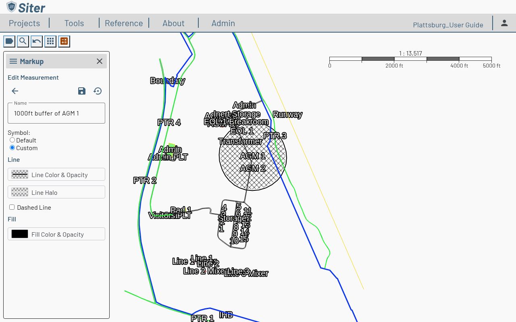This screenshot has width=516, height=322.
Task: Open Fill Color & Opacity picker
Action: (56, 234)
